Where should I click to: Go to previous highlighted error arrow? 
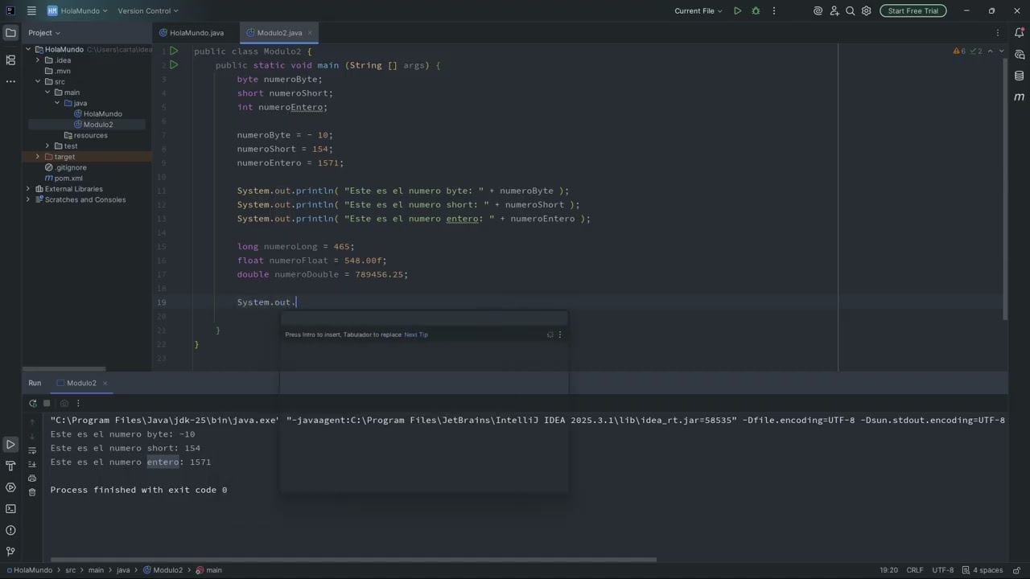pos(991,51)
